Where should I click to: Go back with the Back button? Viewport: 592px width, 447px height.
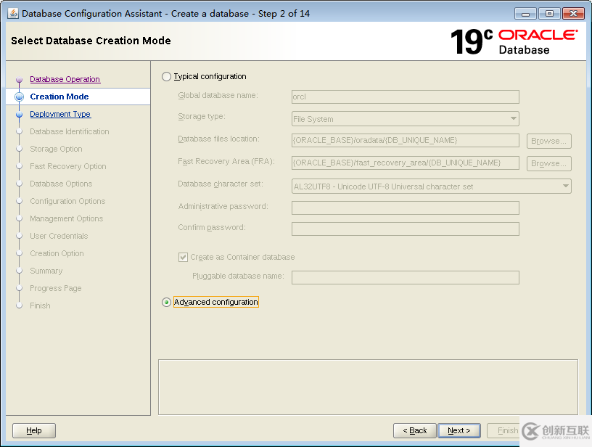414,430
